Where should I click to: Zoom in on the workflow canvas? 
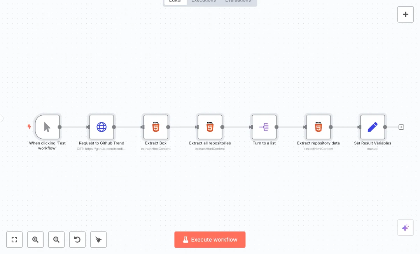point(35,240)
